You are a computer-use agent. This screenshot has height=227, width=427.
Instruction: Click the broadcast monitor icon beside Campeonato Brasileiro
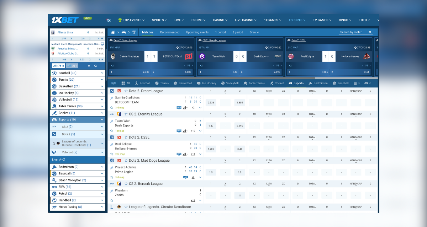(x=102, y=44)
